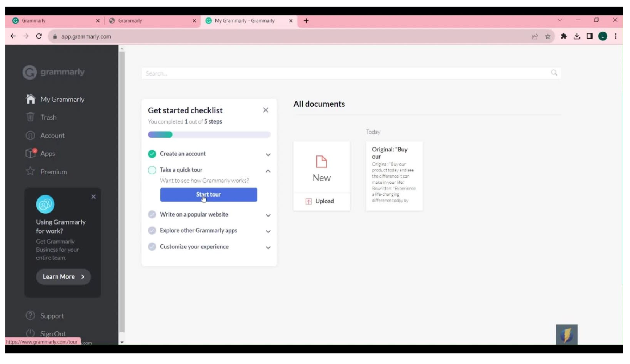
Task: Expand Explore other Grammarly apps step
Action: click(268, 231)
